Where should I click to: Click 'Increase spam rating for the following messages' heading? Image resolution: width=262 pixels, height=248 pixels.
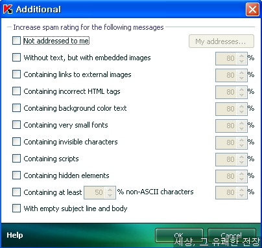[x=88, y=27]
